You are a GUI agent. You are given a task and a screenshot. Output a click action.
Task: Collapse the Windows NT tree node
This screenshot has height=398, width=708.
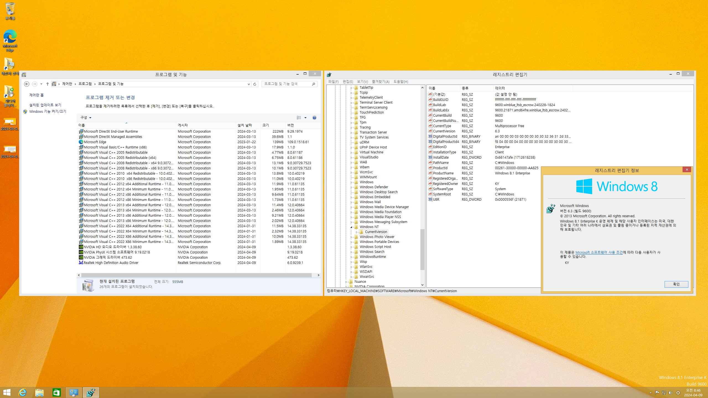(352, 227)
